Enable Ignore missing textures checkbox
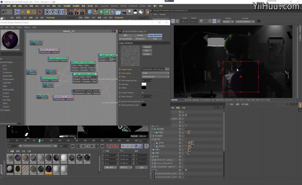Image resolution: width=302 pixels, height=185 pixels. tap(142, 101)
